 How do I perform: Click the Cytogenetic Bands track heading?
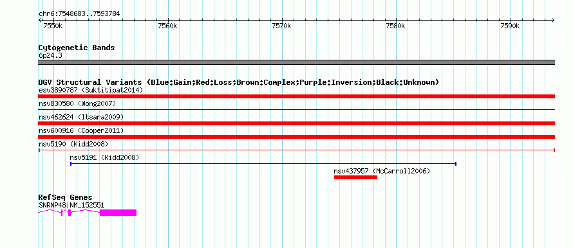(77, 48)
